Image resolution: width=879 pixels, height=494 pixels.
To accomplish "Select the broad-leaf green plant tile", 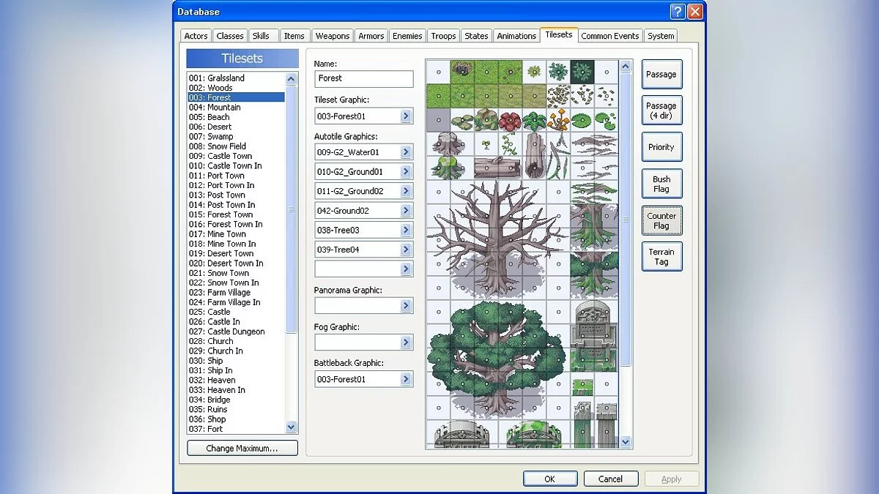I will (535, 119).
